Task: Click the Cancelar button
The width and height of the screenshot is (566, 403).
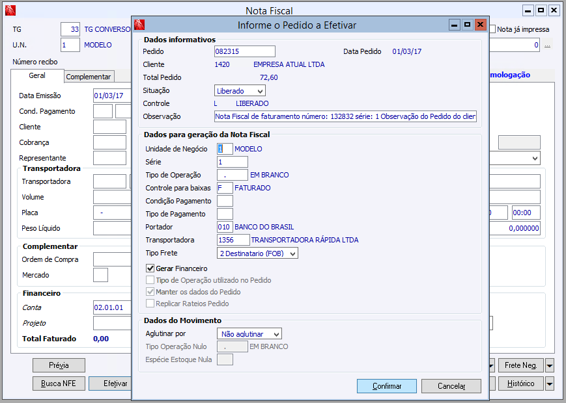Action: 451,386
